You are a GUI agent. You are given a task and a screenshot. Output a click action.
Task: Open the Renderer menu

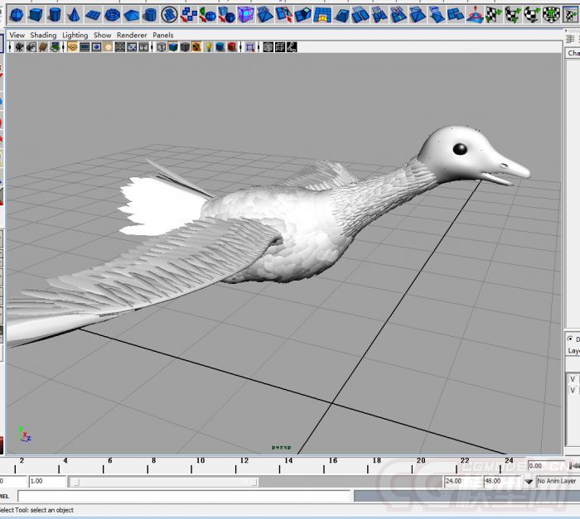click(131, 36)
